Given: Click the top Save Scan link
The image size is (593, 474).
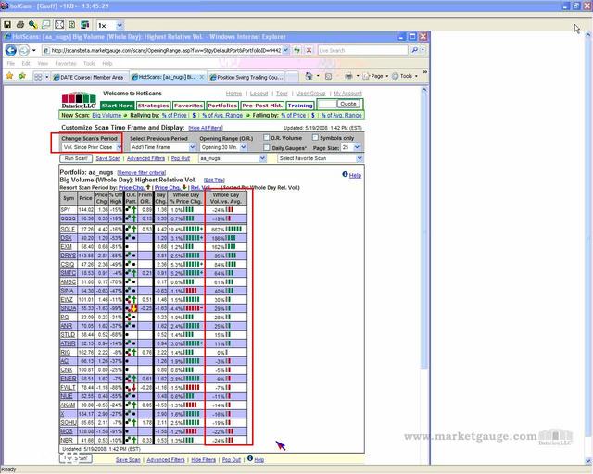Looking at the screenshot, I should 107,158.
